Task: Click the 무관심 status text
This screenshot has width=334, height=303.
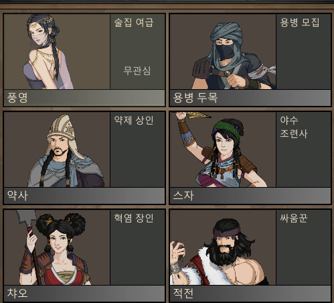Action: click(137, 70)
